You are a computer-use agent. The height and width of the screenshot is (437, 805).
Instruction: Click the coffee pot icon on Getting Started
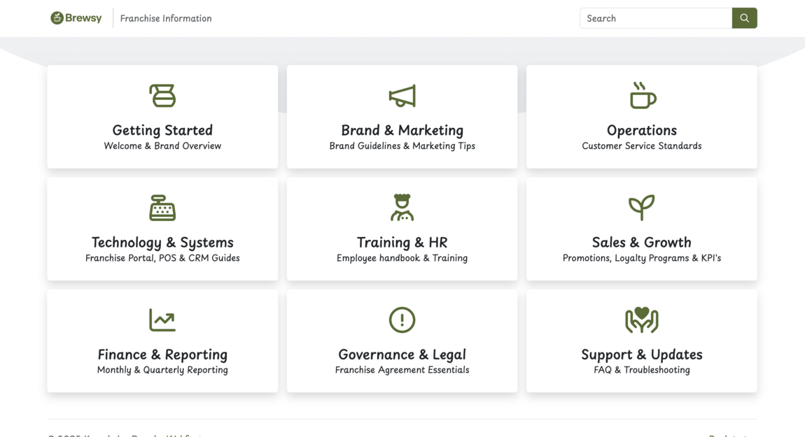(x=162, y=96)
